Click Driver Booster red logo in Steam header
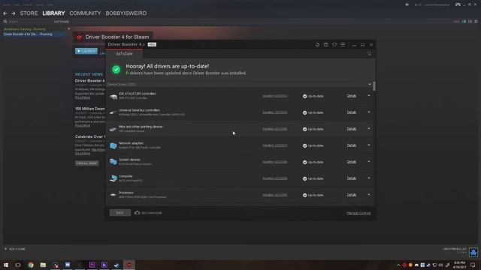Viewport: 481px width, 270px height. pos(79,37)
